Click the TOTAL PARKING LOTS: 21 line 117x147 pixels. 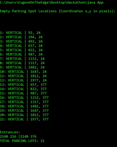pos(22,141)
